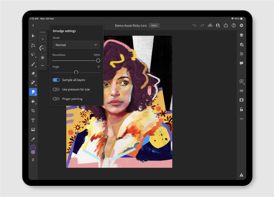This screenshot has height=197, width=274.
Task: Activate the Brush tool
Action: 33,64
